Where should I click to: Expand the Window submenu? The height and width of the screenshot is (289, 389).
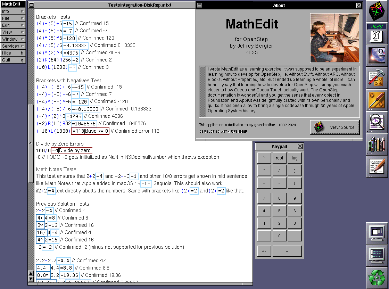coord(13,39)
